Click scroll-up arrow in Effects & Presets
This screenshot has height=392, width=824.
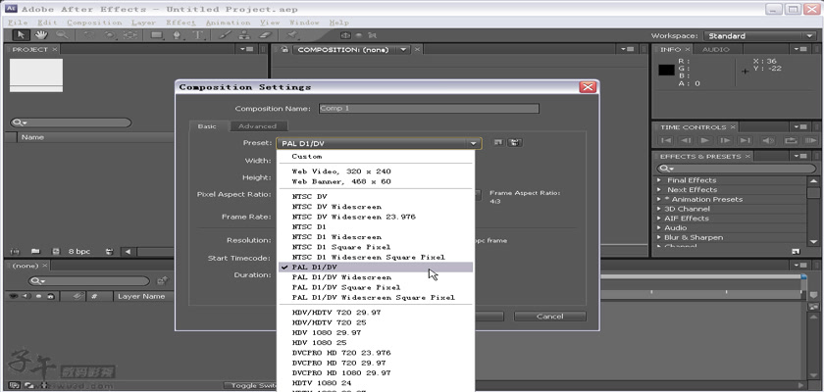click(813, 181)
